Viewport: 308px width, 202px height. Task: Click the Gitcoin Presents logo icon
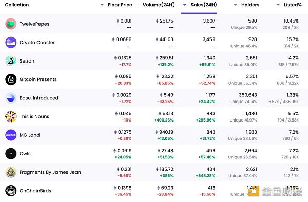click(x=11, y=79)
